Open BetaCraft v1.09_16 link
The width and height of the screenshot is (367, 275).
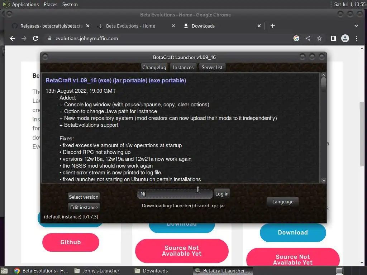point(71,80)
